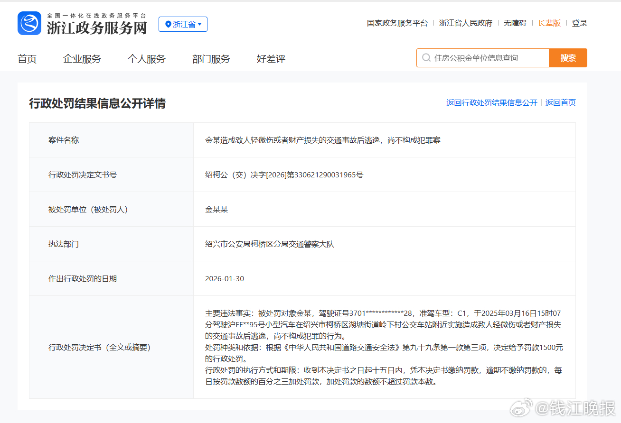
Task: Click the 登录 link
Action: coord(580,23)
